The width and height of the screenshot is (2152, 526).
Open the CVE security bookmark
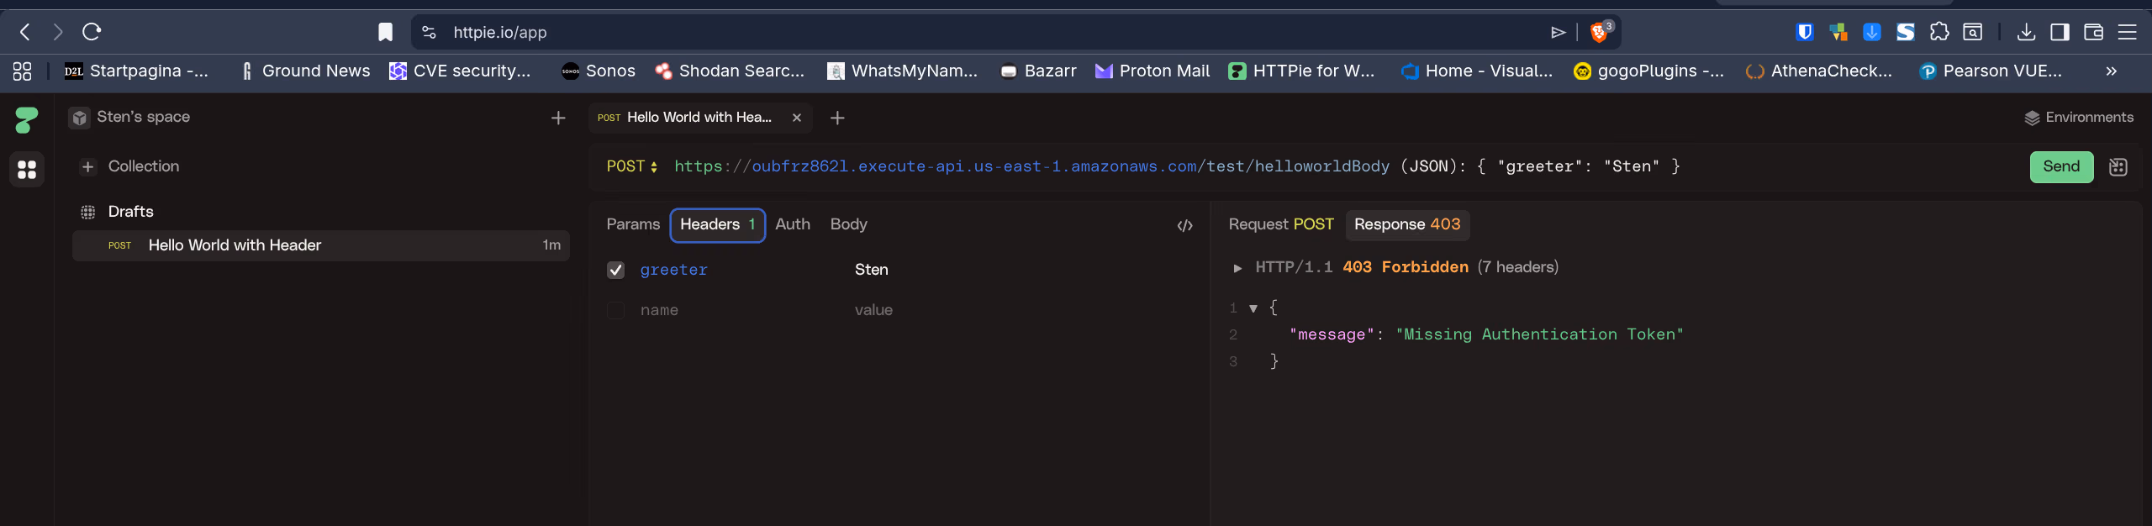pos(460,71)
